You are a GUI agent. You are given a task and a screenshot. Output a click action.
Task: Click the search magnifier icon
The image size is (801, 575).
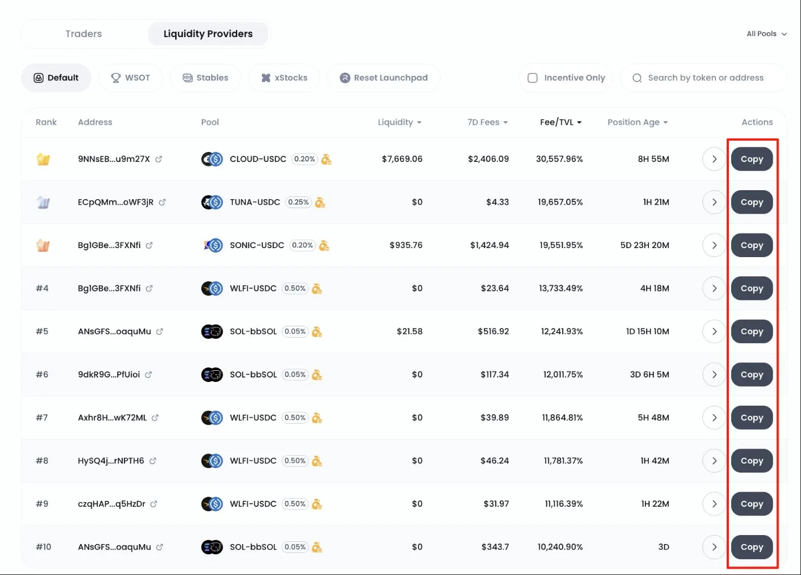pos(637,78)
